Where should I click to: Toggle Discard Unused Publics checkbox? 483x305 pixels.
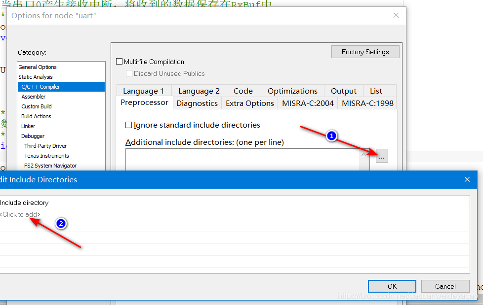(x=129, y=73)
